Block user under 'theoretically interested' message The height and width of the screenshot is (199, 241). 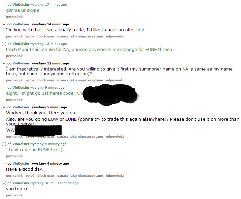click(46, 80)
